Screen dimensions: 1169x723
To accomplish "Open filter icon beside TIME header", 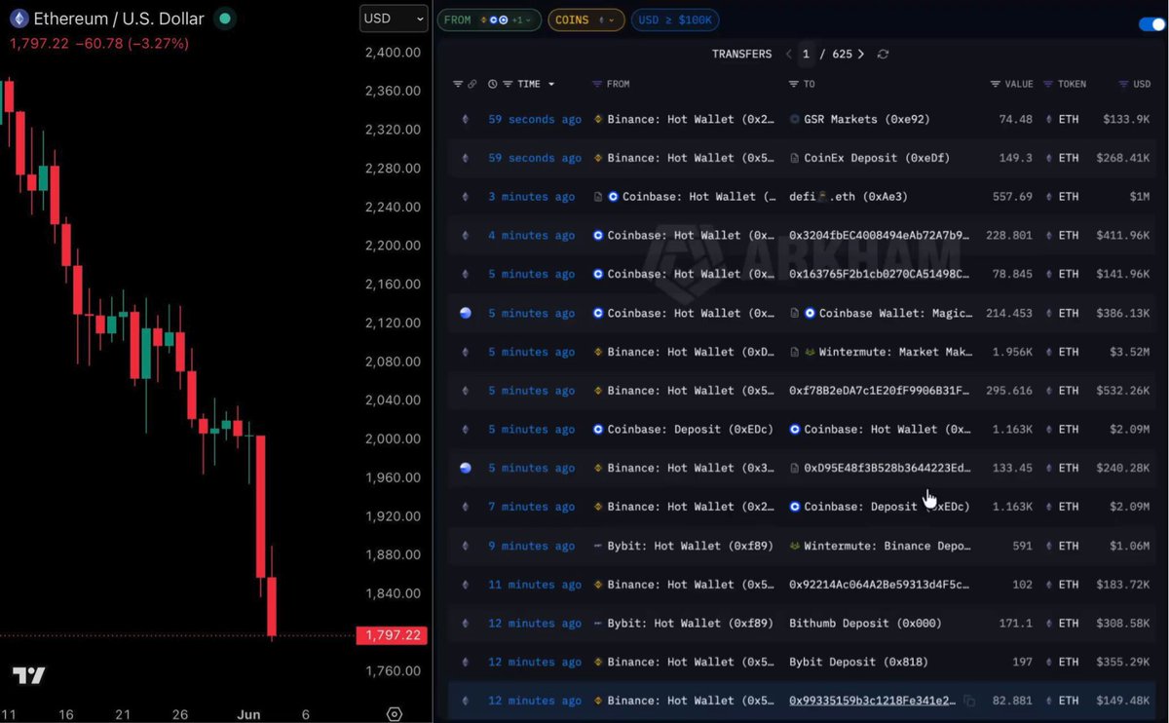I will (x=508, y=85).
